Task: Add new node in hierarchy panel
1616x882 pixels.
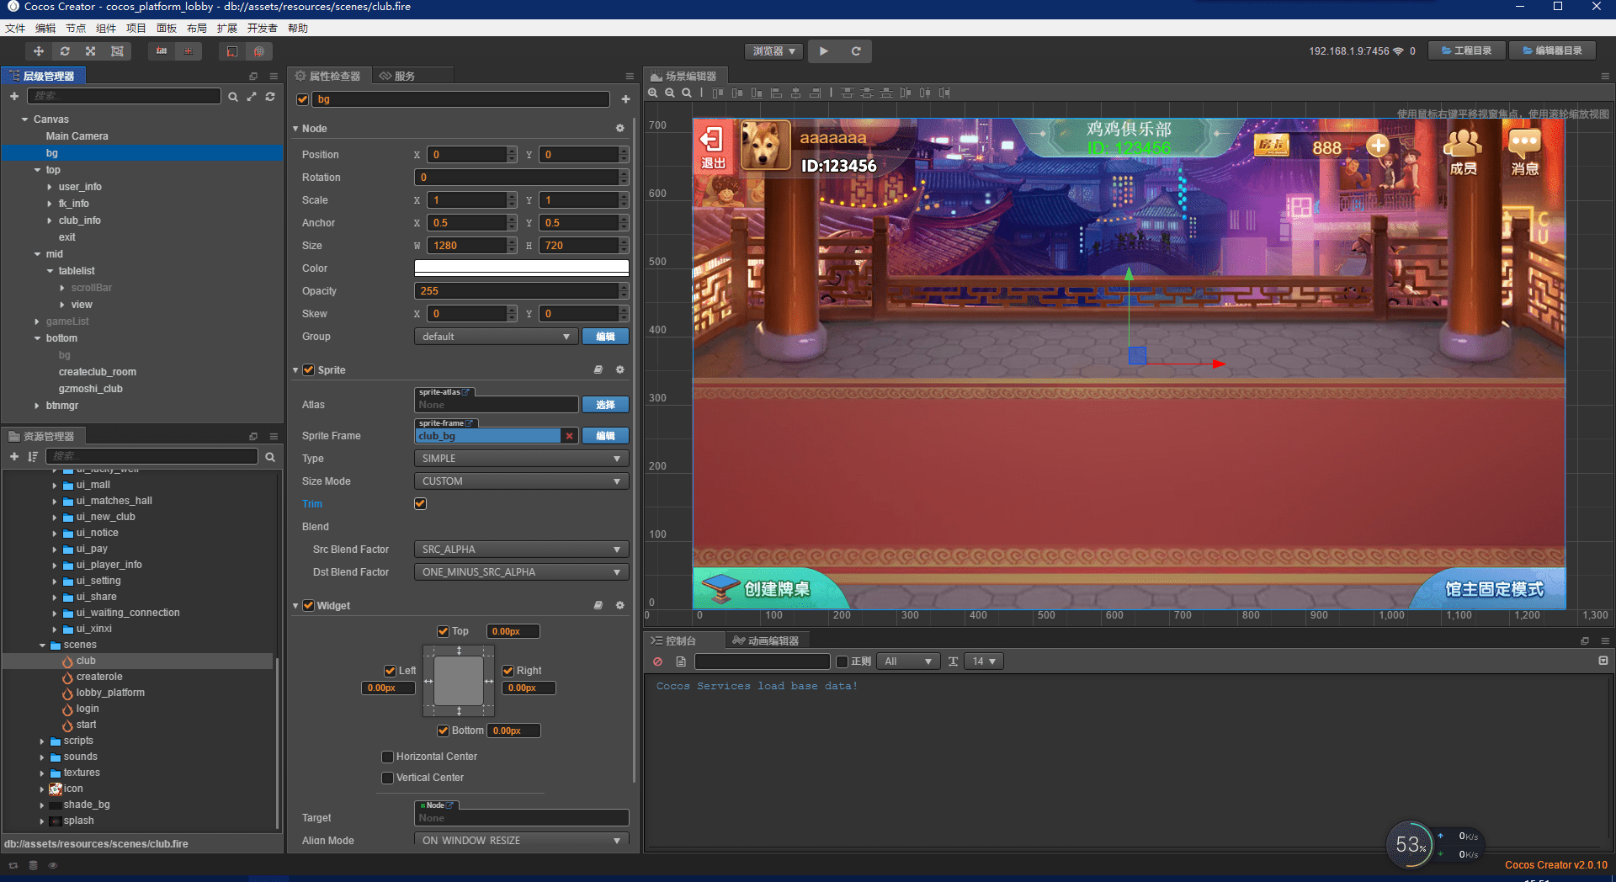Action: pos(14,97)
